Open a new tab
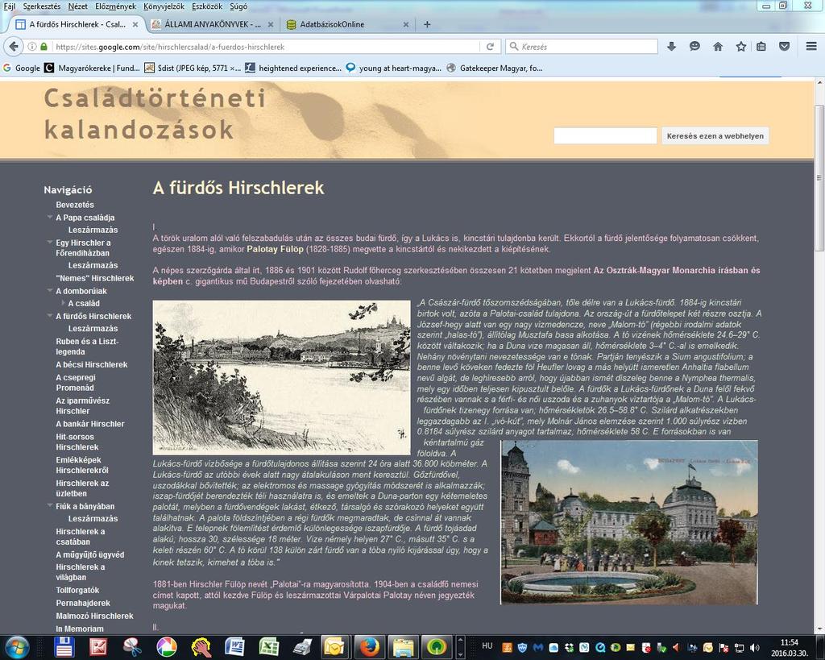 (x=427, y=24)
